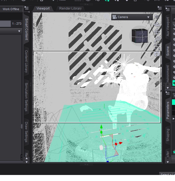Open the Smart Content side tab
The height and width of the screenshot is (181, 175).
click(x=27, y=29)
